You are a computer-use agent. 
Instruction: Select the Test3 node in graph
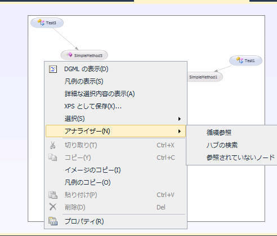tap(47, 23)
